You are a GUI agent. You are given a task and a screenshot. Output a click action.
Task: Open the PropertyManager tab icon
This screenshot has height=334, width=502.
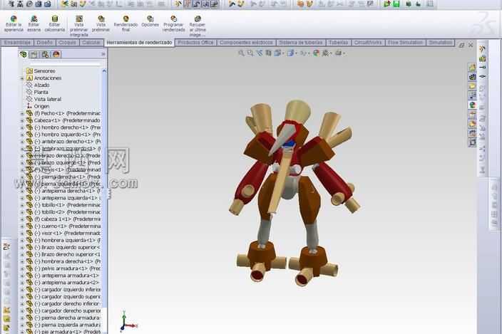click(x=34, y=54)
